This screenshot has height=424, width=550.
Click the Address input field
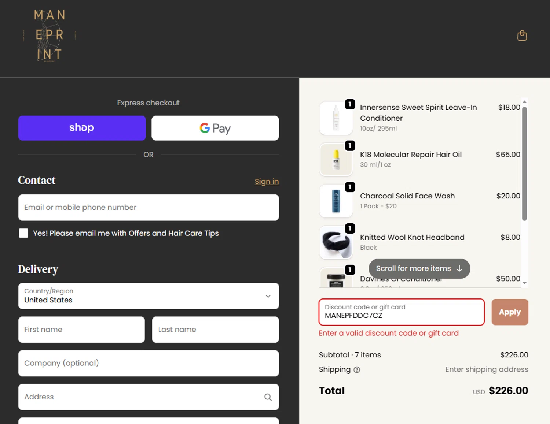click(x=148, y=397)
